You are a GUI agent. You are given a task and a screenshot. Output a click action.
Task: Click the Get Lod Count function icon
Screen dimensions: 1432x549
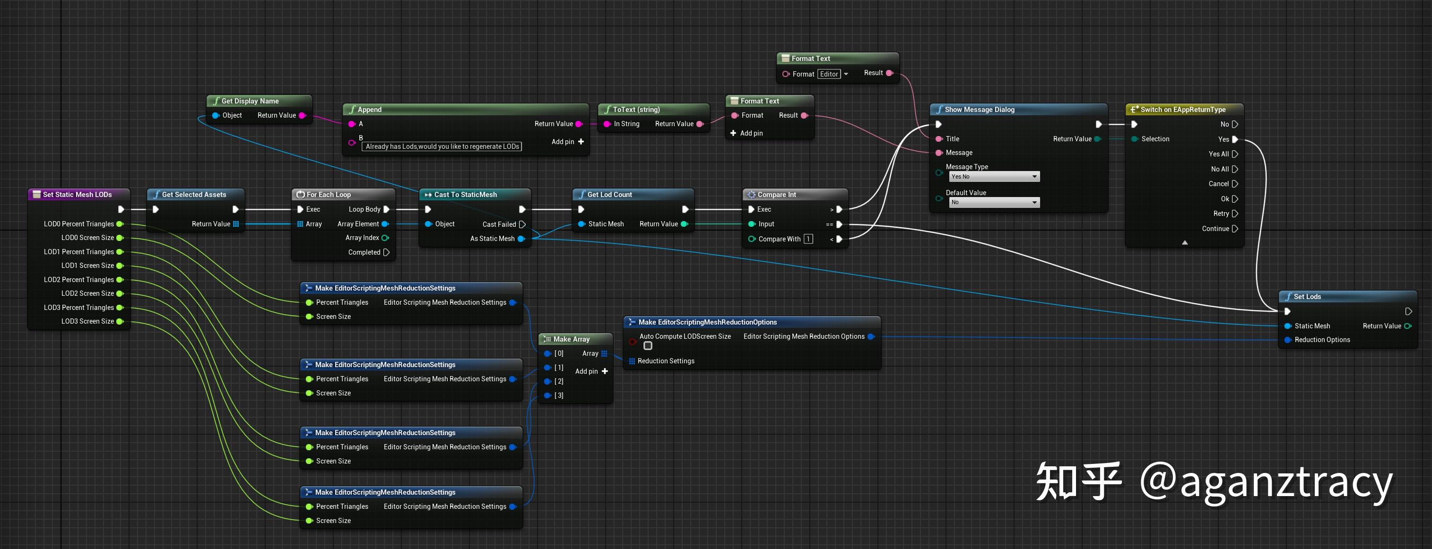582,195
